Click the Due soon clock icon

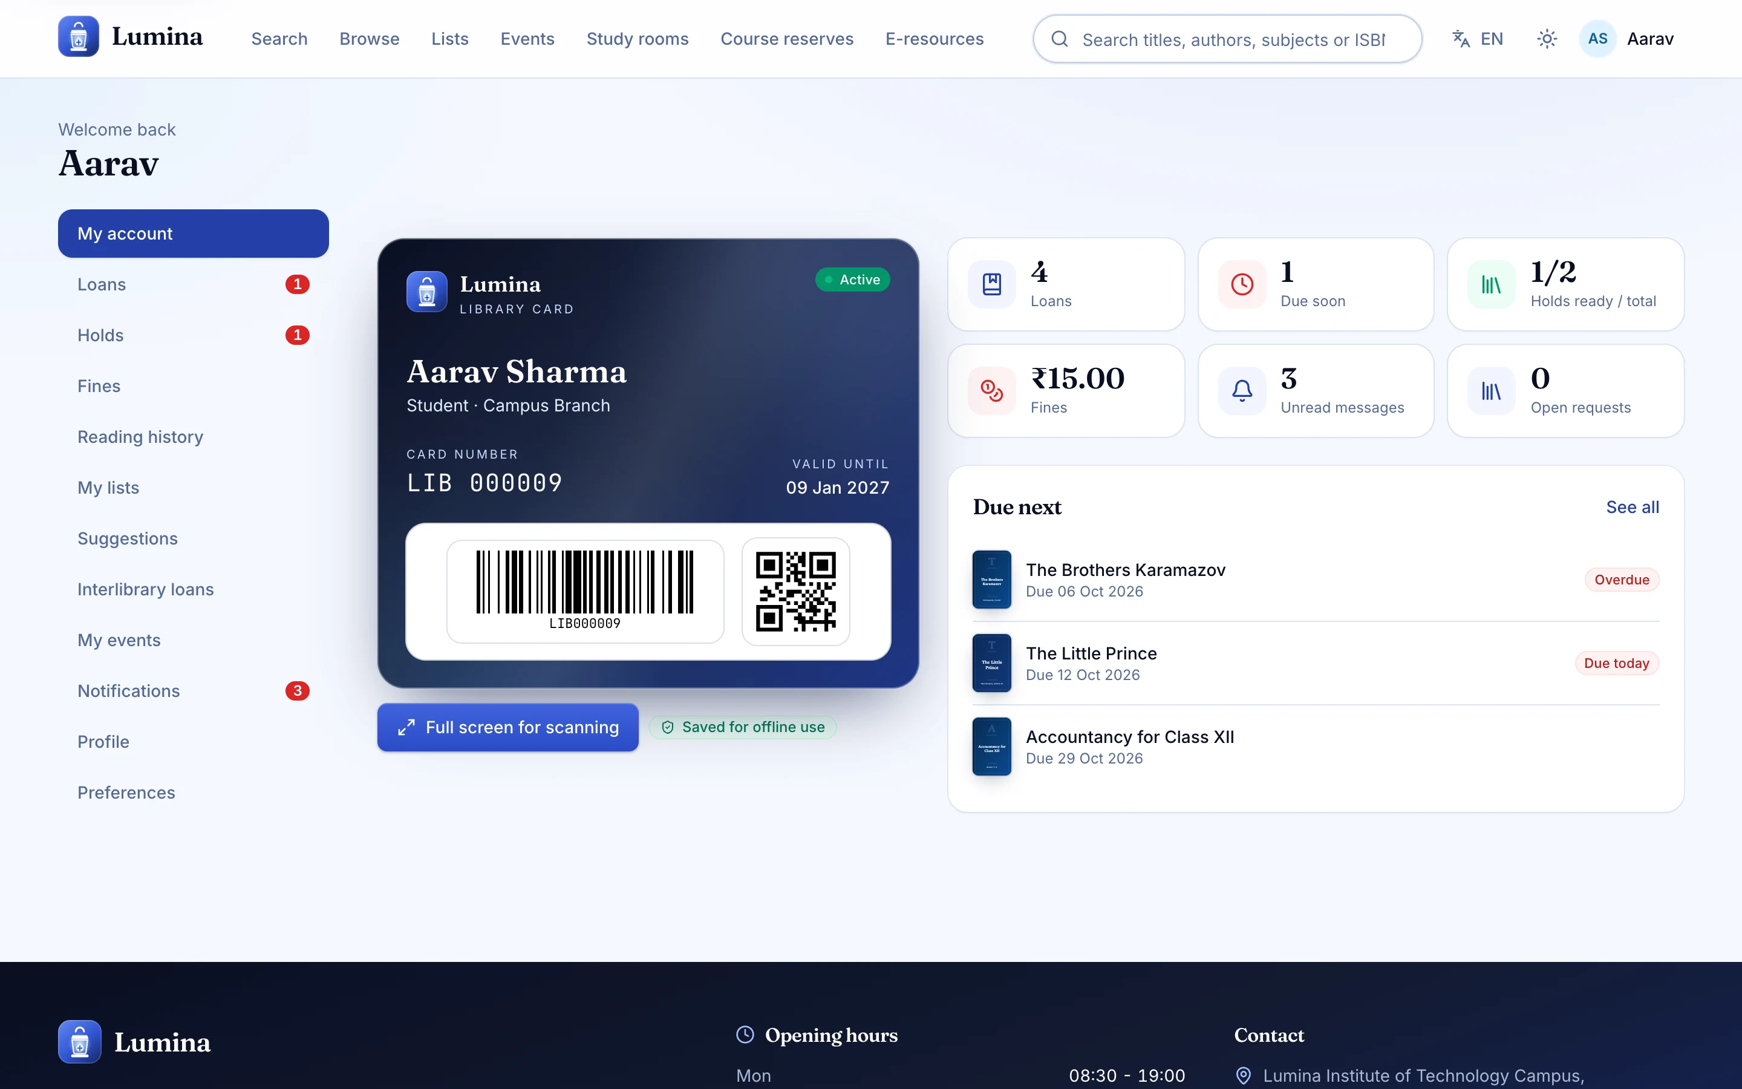pyautogui.click(x=1242, y=284)
